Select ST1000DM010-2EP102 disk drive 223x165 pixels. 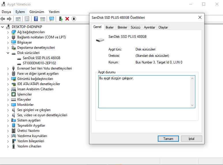(40, 63)
